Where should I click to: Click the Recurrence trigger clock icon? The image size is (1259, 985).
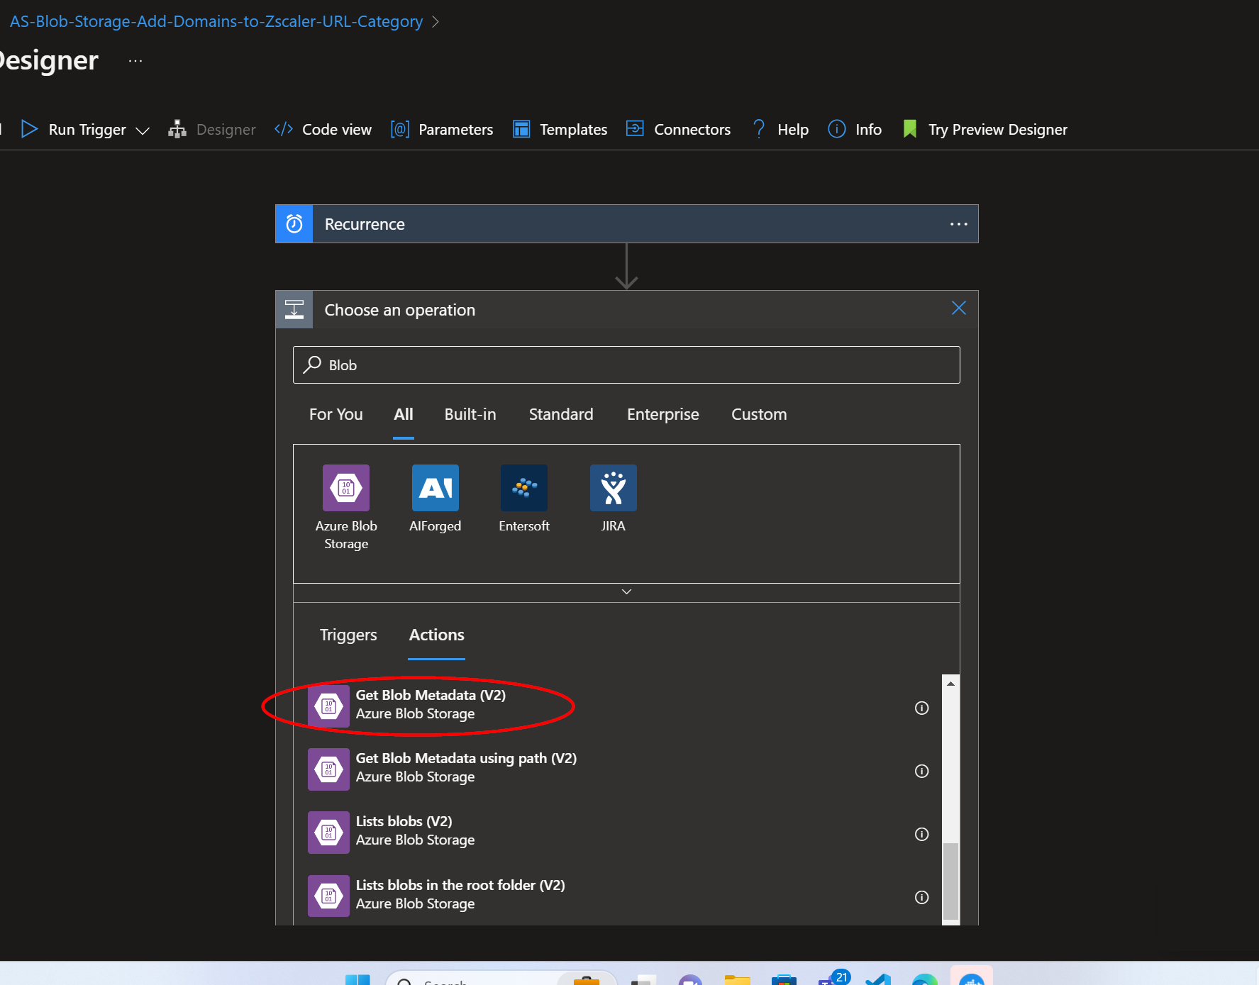(294, 224)
